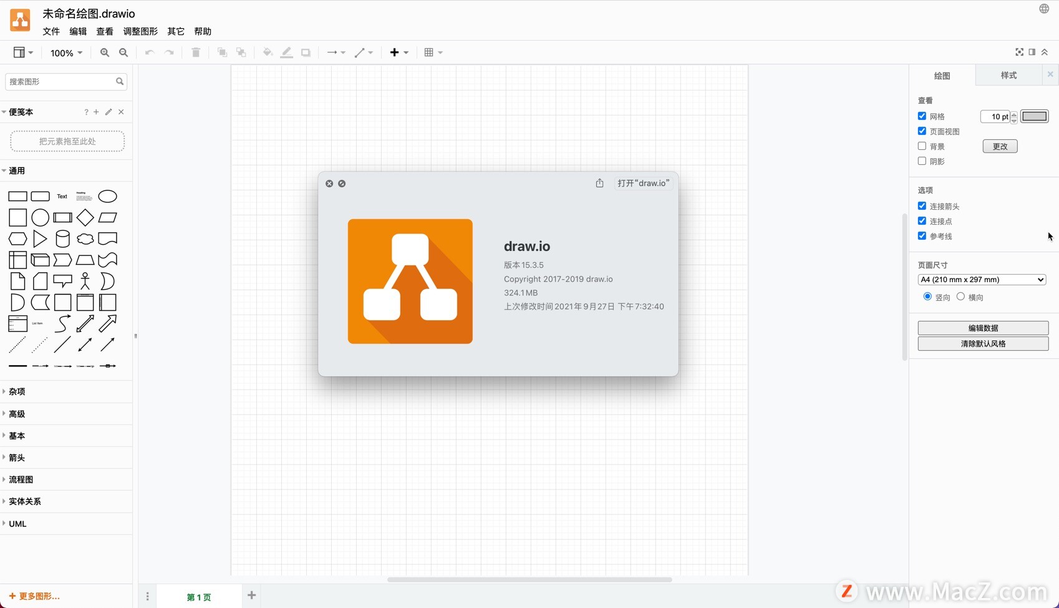Viewport: 1059px width, 608px height.
Task: Click the 清除默认风格 button
Action: (983, 343)
